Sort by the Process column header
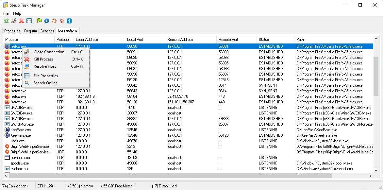 coord(29,39)
